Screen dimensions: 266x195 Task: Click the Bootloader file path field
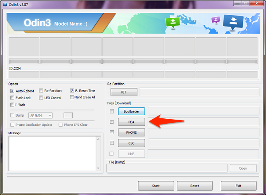(204, 111)
